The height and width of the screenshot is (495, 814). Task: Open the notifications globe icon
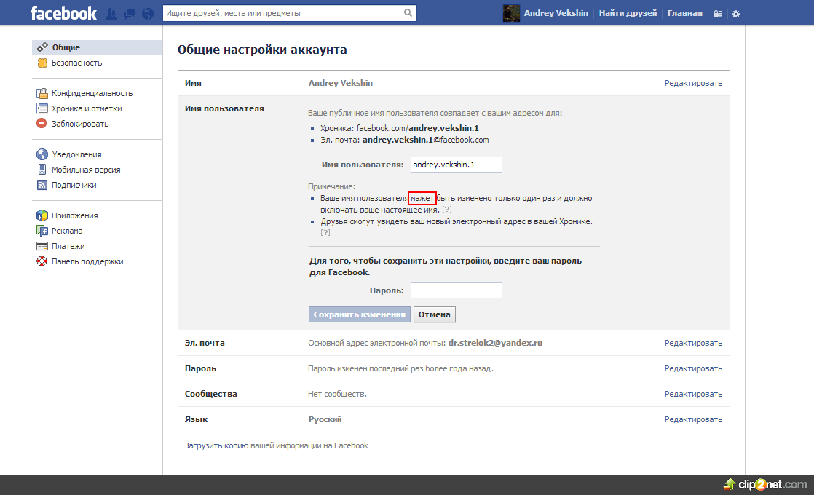coord(149,13)
